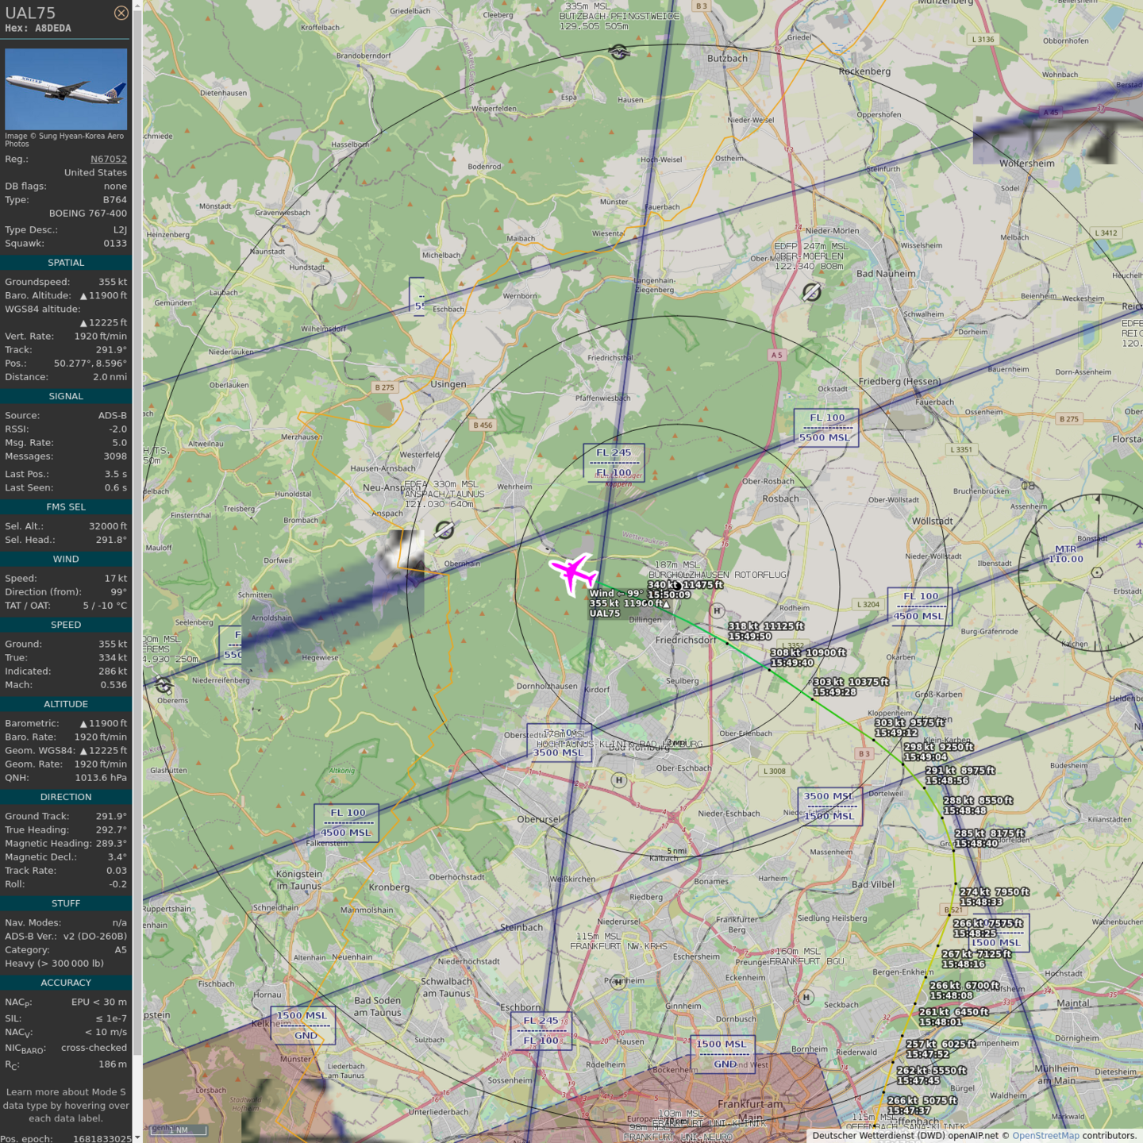
Task: Click the sidebar scrollbar up arrow
Action: coord(137,5)
